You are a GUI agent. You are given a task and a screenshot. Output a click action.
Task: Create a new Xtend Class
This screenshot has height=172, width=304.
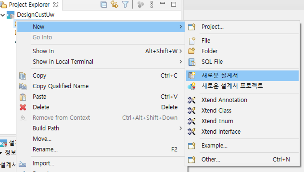click(x=216, y=111)
